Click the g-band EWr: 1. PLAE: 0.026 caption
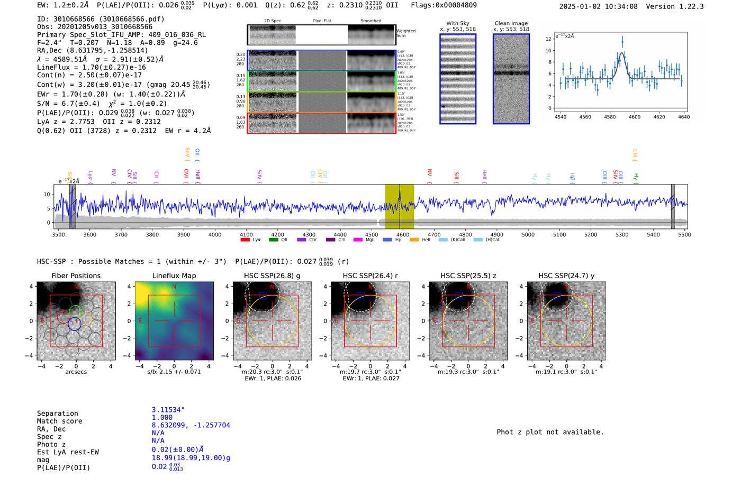This screenshot has width=741, height=504. 272,378
